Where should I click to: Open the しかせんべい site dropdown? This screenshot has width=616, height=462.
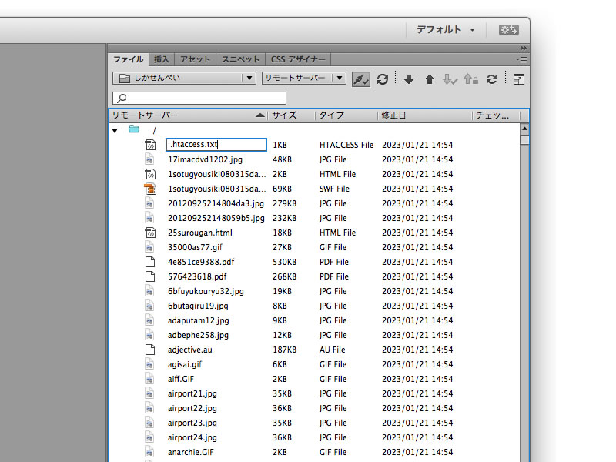click(184, 79)
